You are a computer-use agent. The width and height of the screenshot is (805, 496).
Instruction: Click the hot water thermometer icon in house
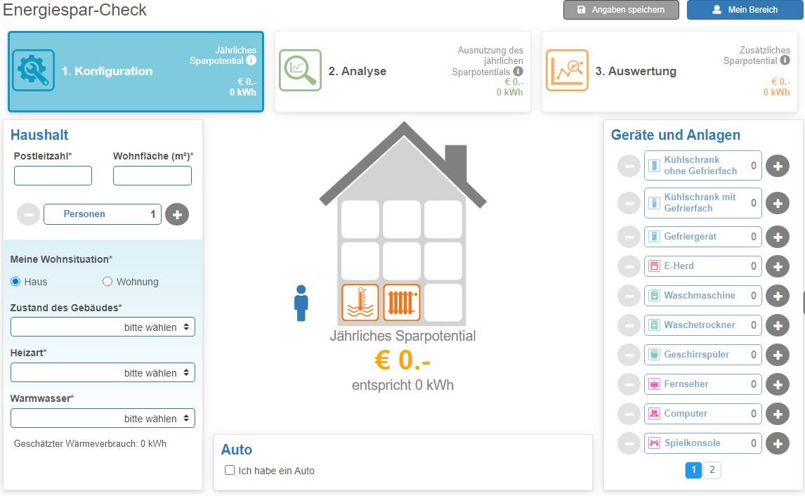coord(360,303)
